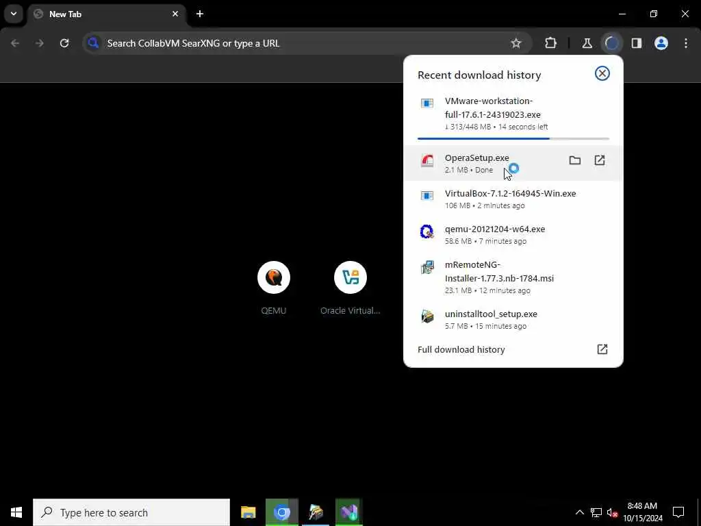This screenshot has width=701, height=526.
Task: Focus the Search CollabVM SearXNG address bar
Action: [307, 43]
